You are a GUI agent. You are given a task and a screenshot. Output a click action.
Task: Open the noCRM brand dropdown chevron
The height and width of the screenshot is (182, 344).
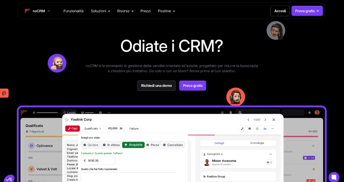[x=49, y=11]
